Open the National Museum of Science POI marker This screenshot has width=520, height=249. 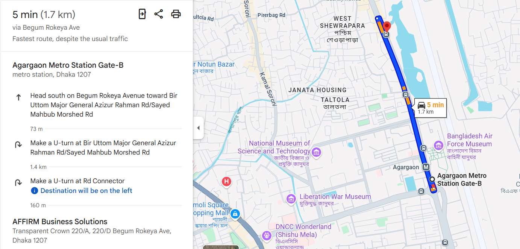pyautogui.click(x=316, y=152)
